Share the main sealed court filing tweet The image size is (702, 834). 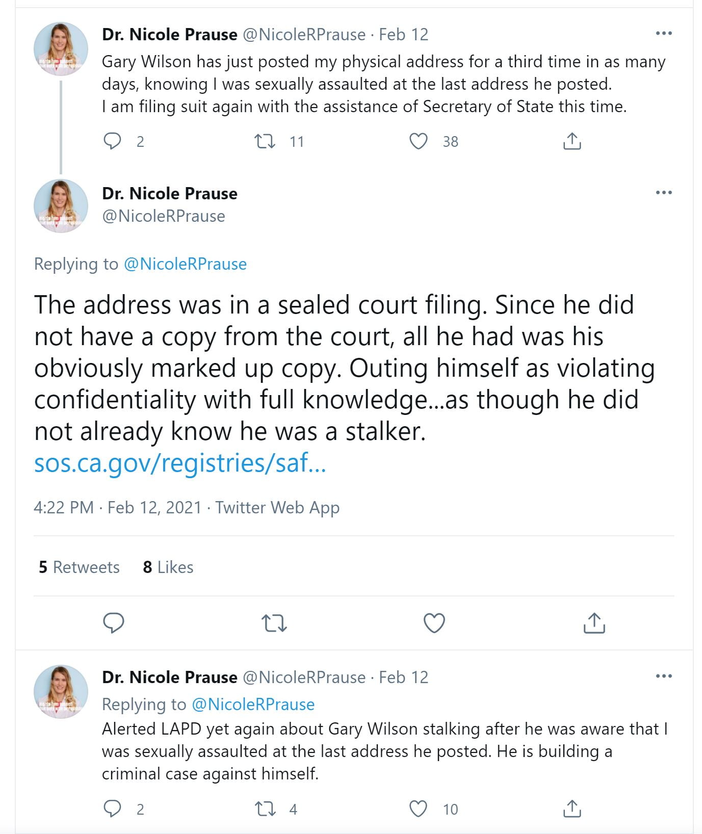(x=593, y=622)
